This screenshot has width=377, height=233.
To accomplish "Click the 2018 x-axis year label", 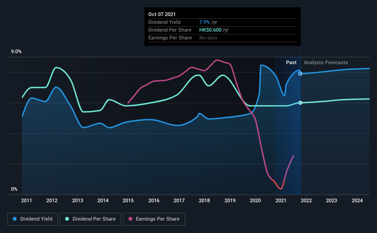I will coord(204,200).
